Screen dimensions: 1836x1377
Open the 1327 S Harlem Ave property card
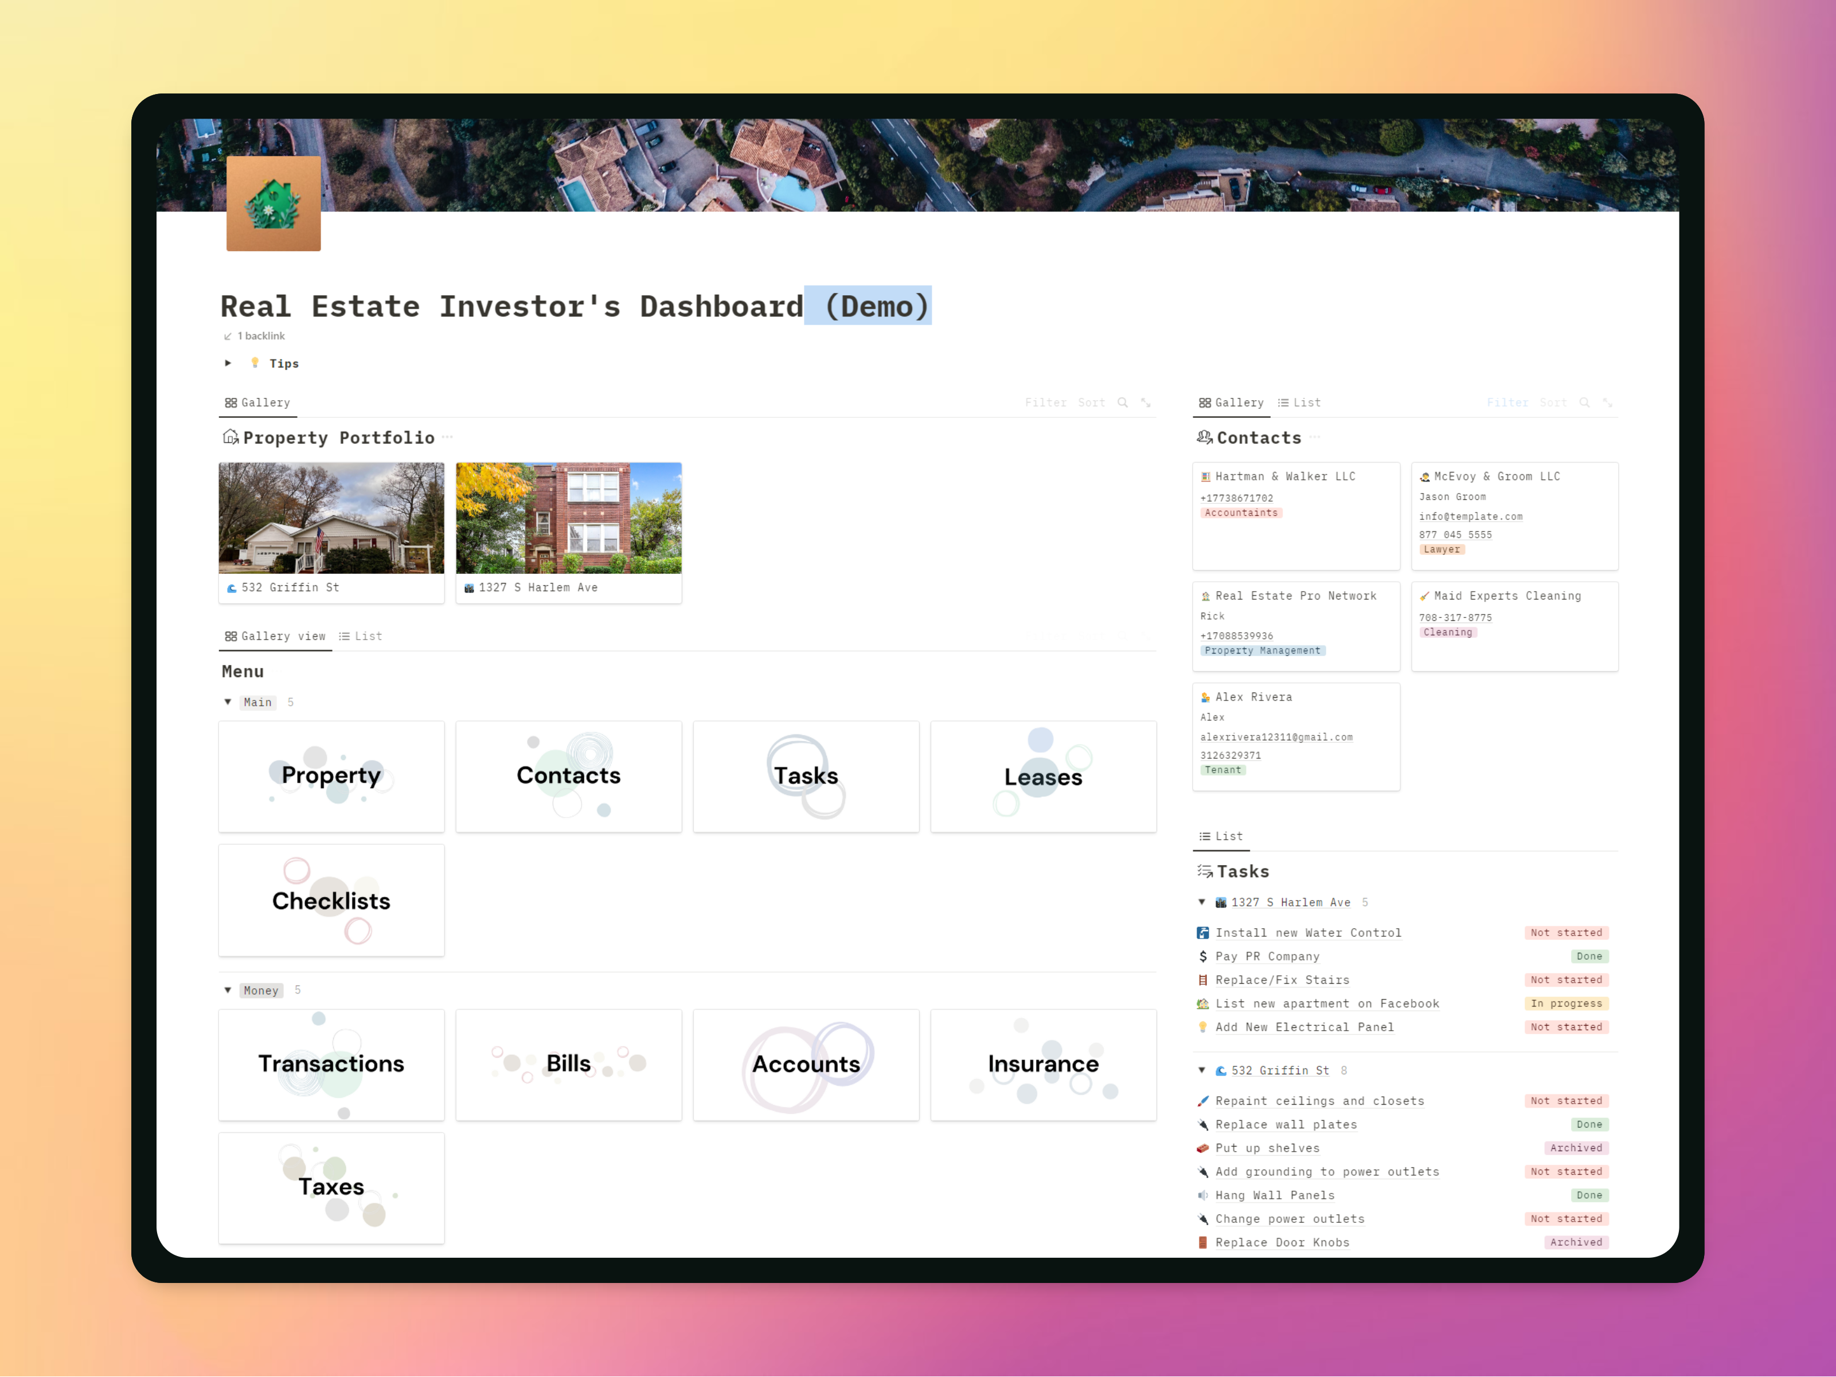[569, 533]
